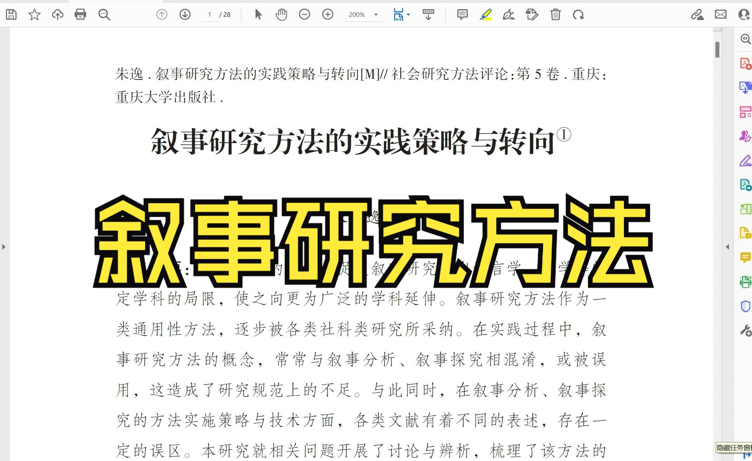Delete with the trash bin icon
The image size is (752, 461).
pyautogui.click(x=555, y=15)
